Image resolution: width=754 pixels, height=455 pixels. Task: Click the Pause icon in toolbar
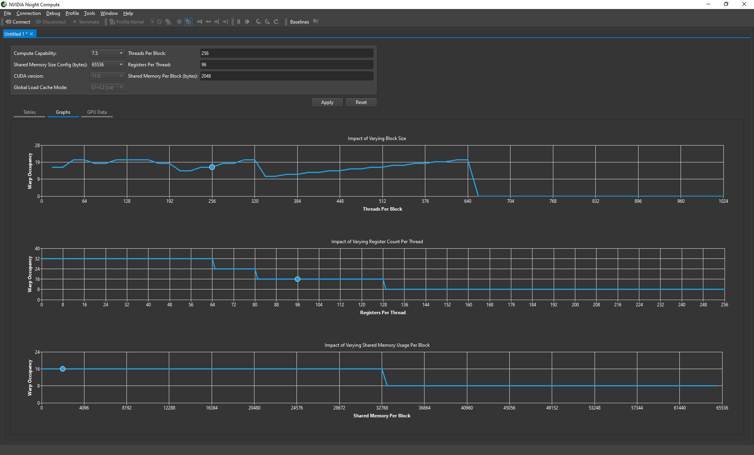click(239, 22)
